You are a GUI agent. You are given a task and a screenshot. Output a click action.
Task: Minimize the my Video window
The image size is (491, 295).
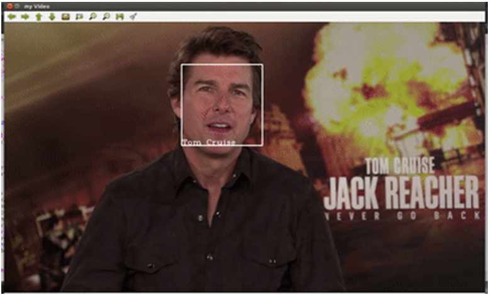tap(17, 6)
